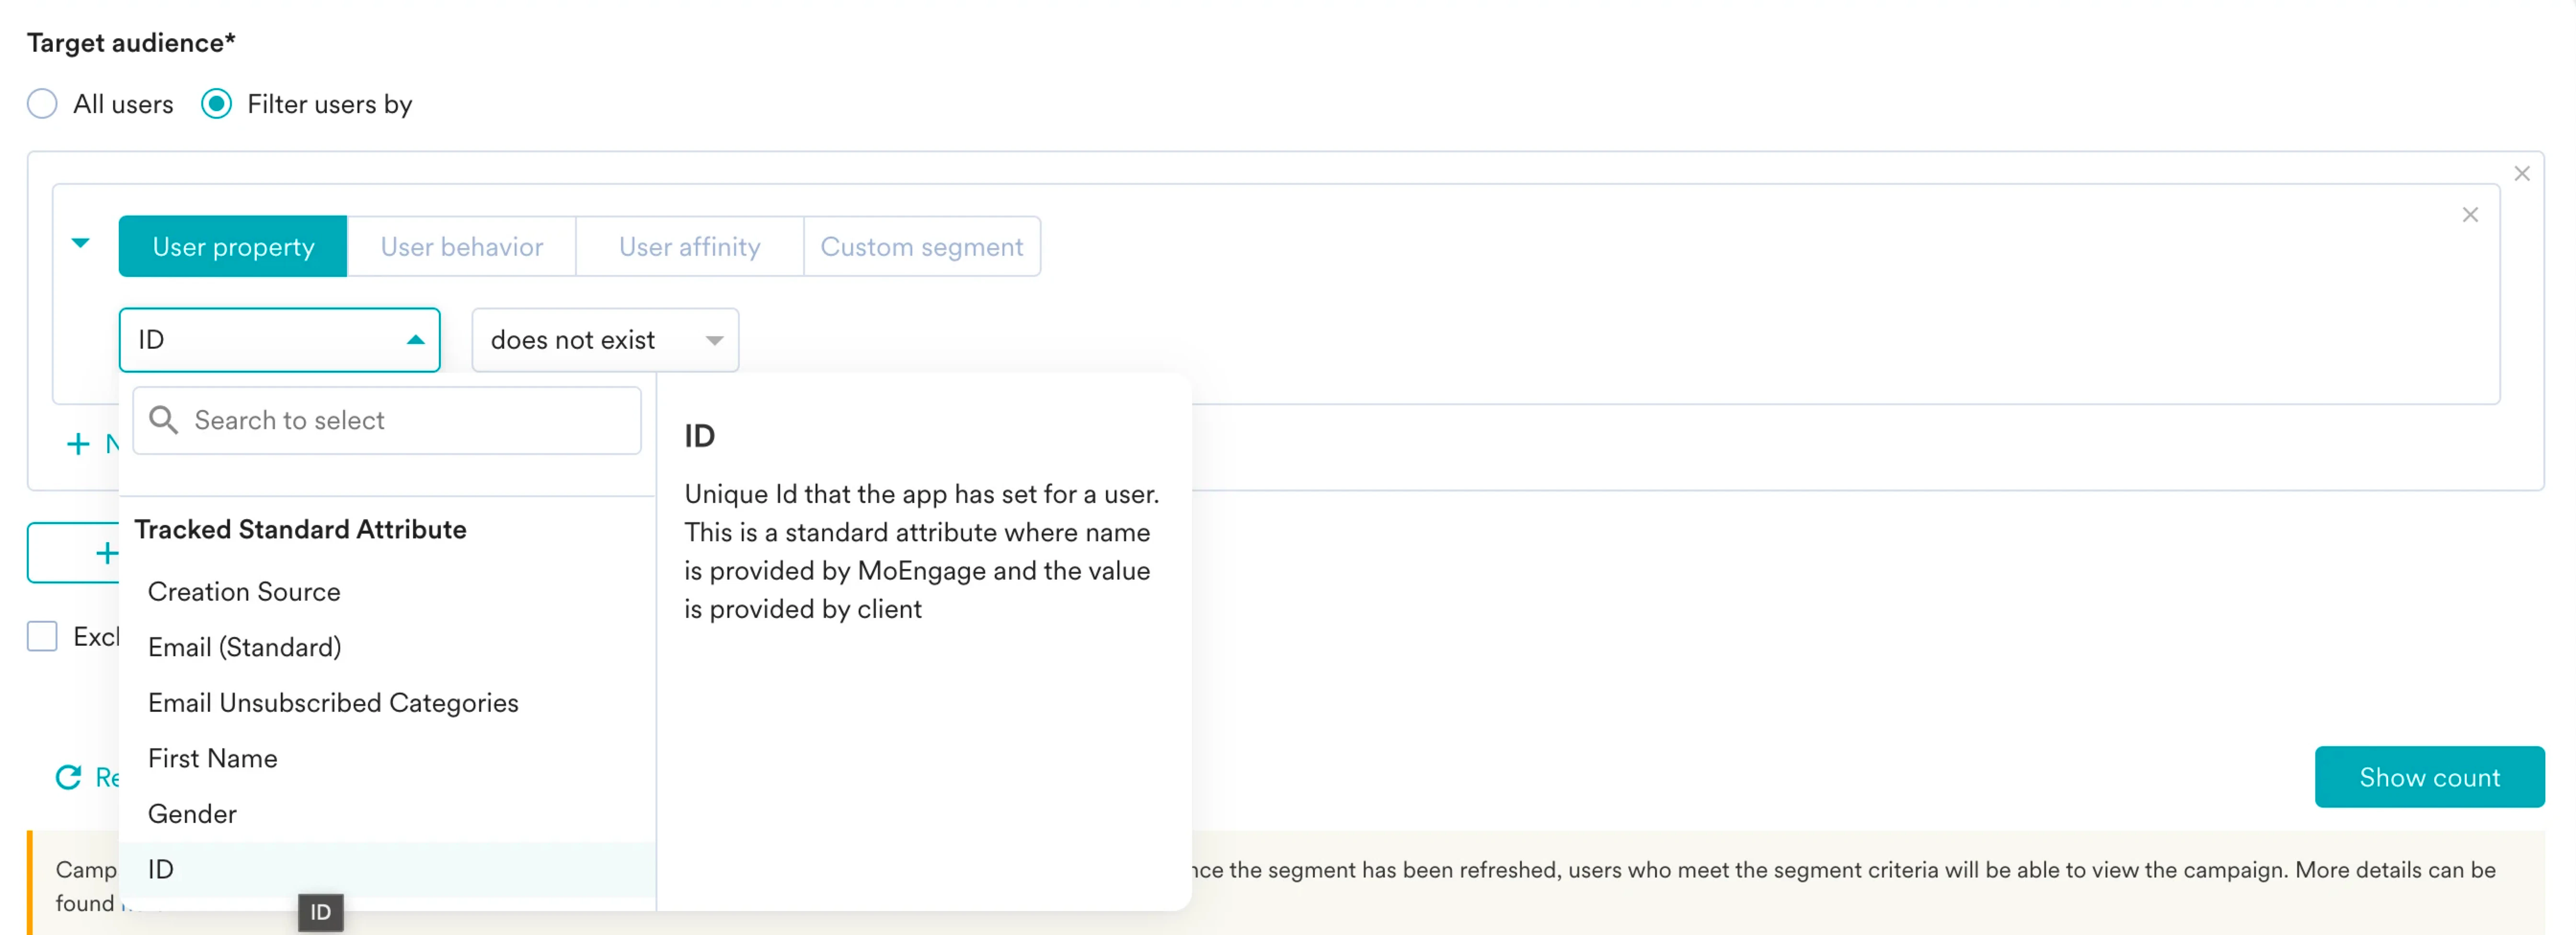
Task: Remove the inner filter row with X
Action: tap(2469, 215)
